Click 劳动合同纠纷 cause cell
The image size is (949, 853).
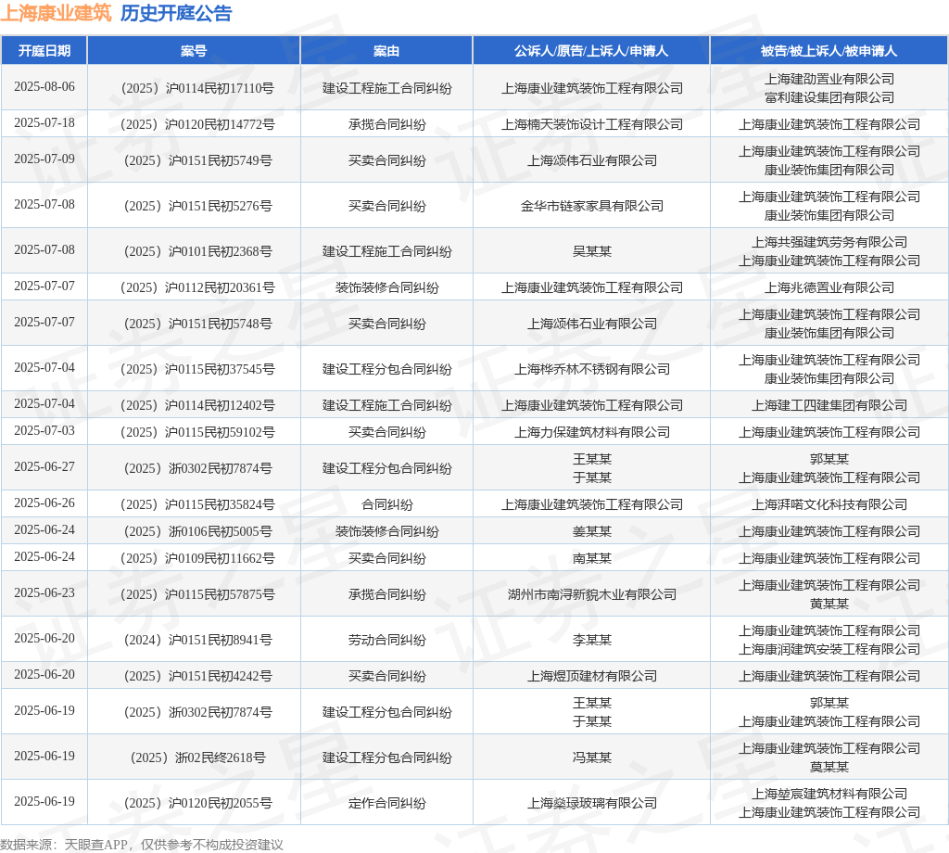386,641
